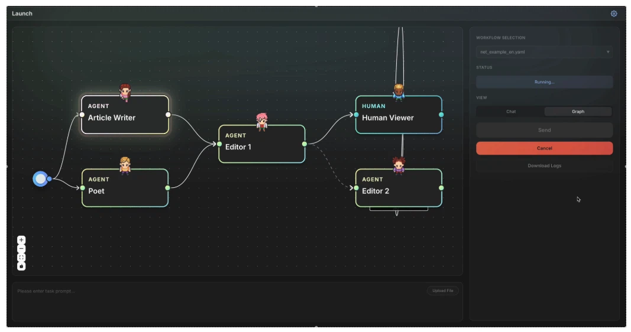Screen dimensions: 631x332
Task: Click the Editor 1 pink-haired avatar
Action: click(262, 122)
